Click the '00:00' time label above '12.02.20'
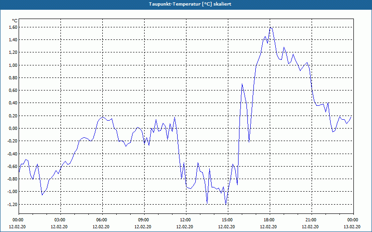This screenshot has height=232, width=372. point(18,220)
